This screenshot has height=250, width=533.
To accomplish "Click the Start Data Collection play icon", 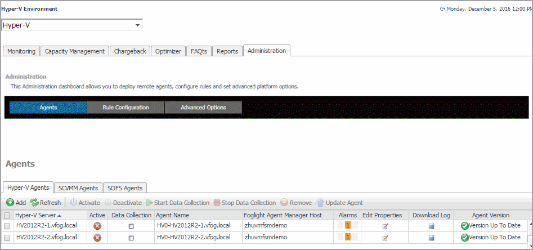I will pos(150,203).
